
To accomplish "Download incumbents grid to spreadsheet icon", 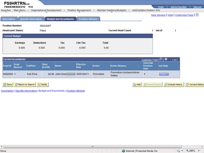I will [166, 59].
